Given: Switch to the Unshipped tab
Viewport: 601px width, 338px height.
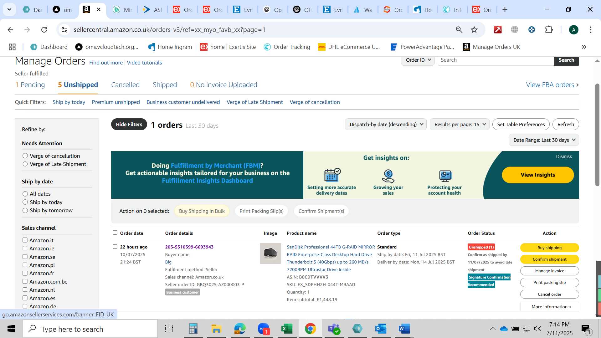Looking at the screenshot, I should pyautogui.click(x=78, y=85).
